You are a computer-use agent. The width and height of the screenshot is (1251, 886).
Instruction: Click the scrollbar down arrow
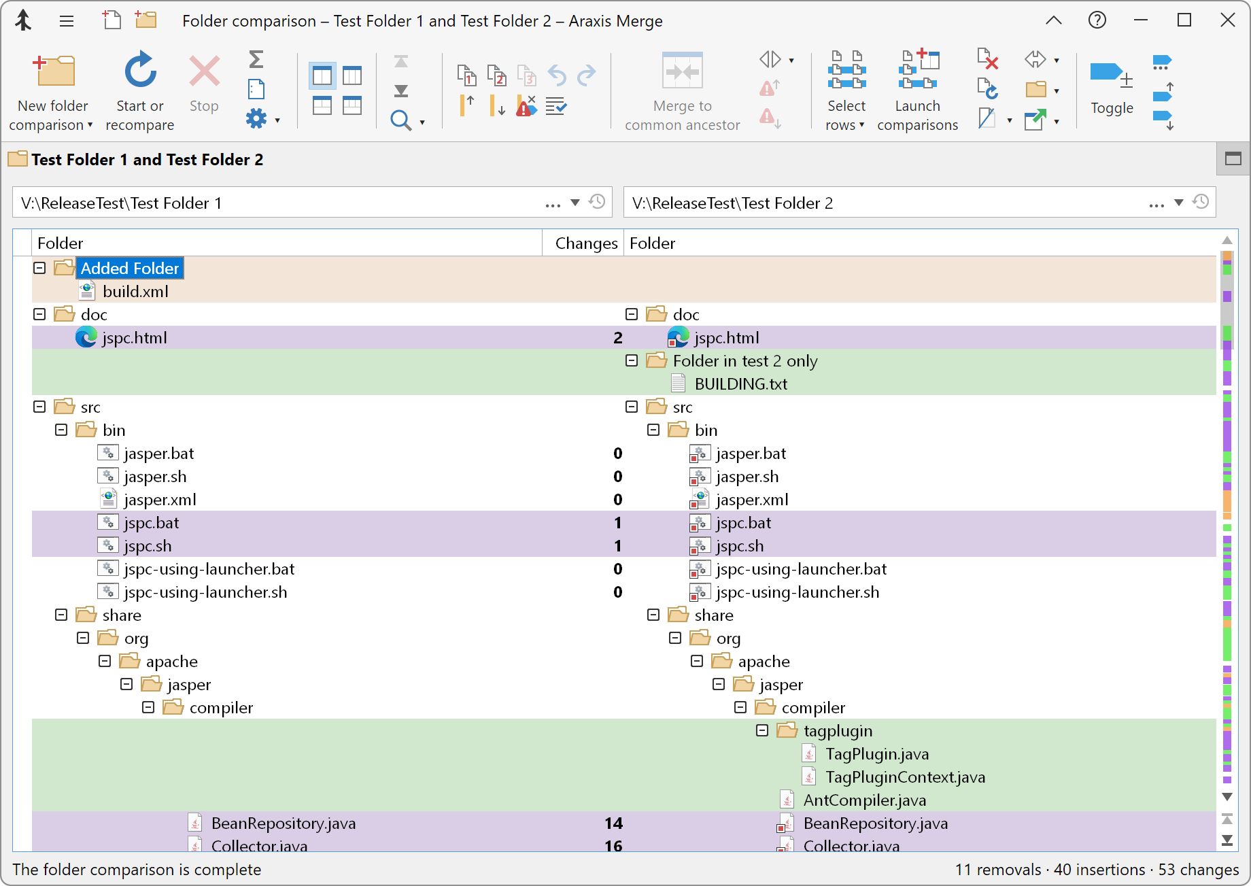[1227, 797]
